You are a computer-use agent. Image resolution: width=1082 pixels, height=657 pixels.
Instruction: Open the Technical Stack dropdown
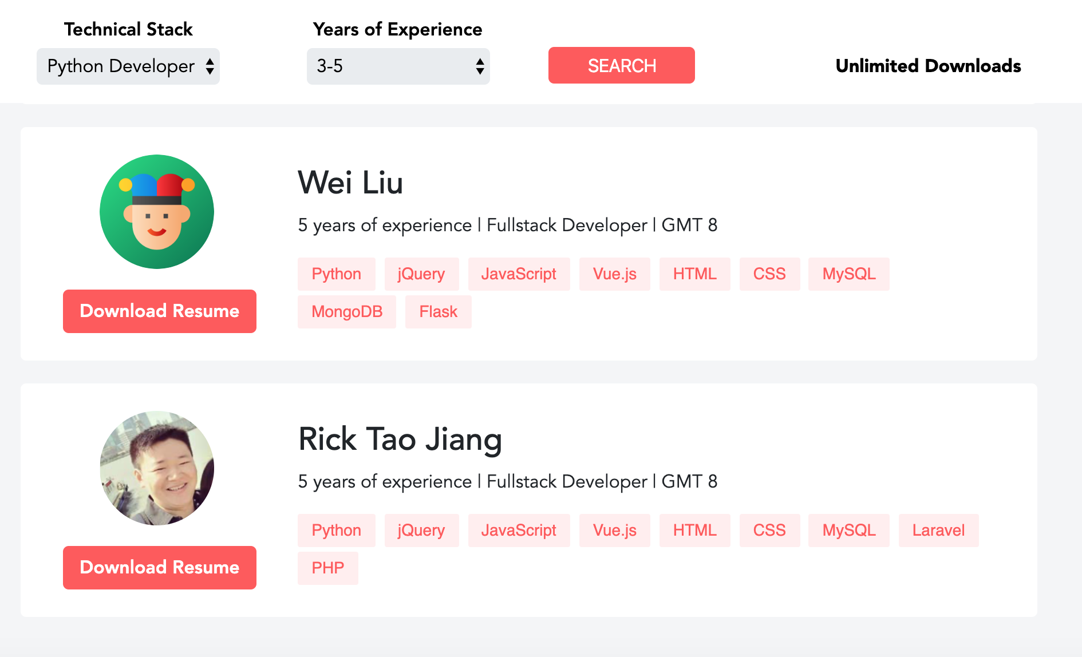point(128,66)
